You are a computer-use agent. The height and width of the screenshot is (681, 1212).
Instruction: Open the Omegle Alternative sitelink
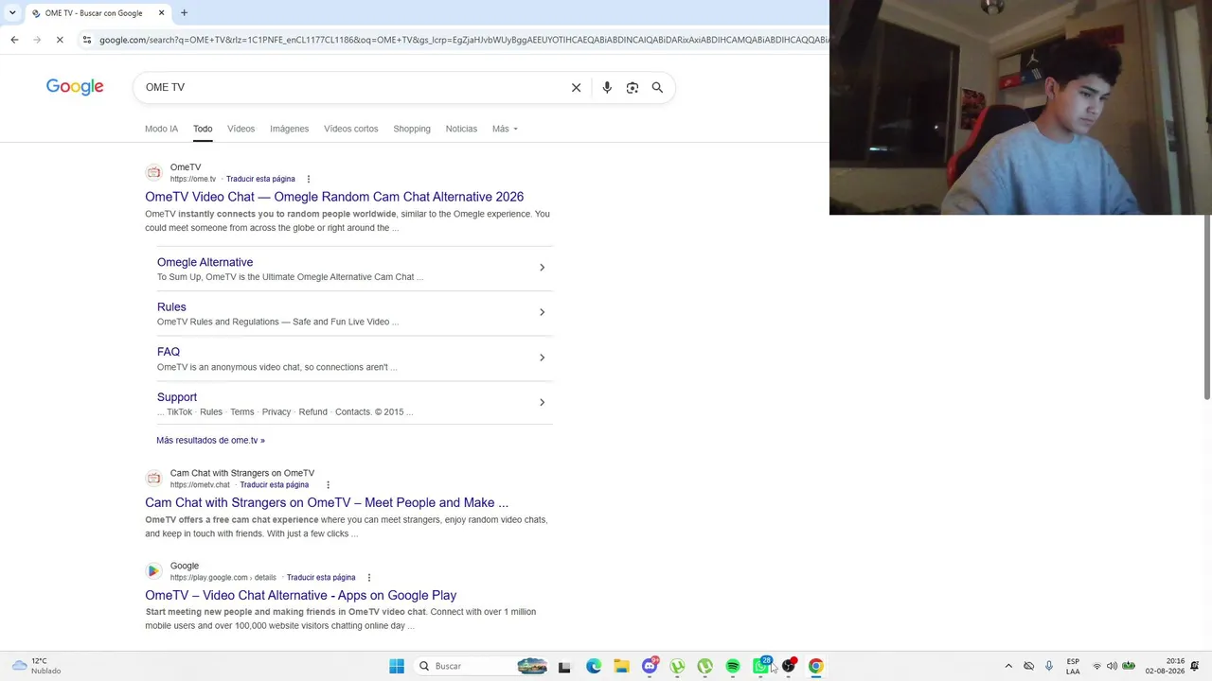[x=205, y=262]
